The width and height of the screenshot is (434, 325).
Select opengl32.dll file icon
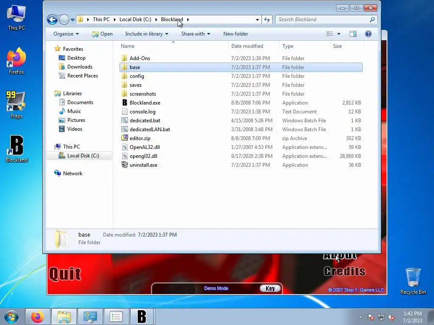(x=125, y=156)
